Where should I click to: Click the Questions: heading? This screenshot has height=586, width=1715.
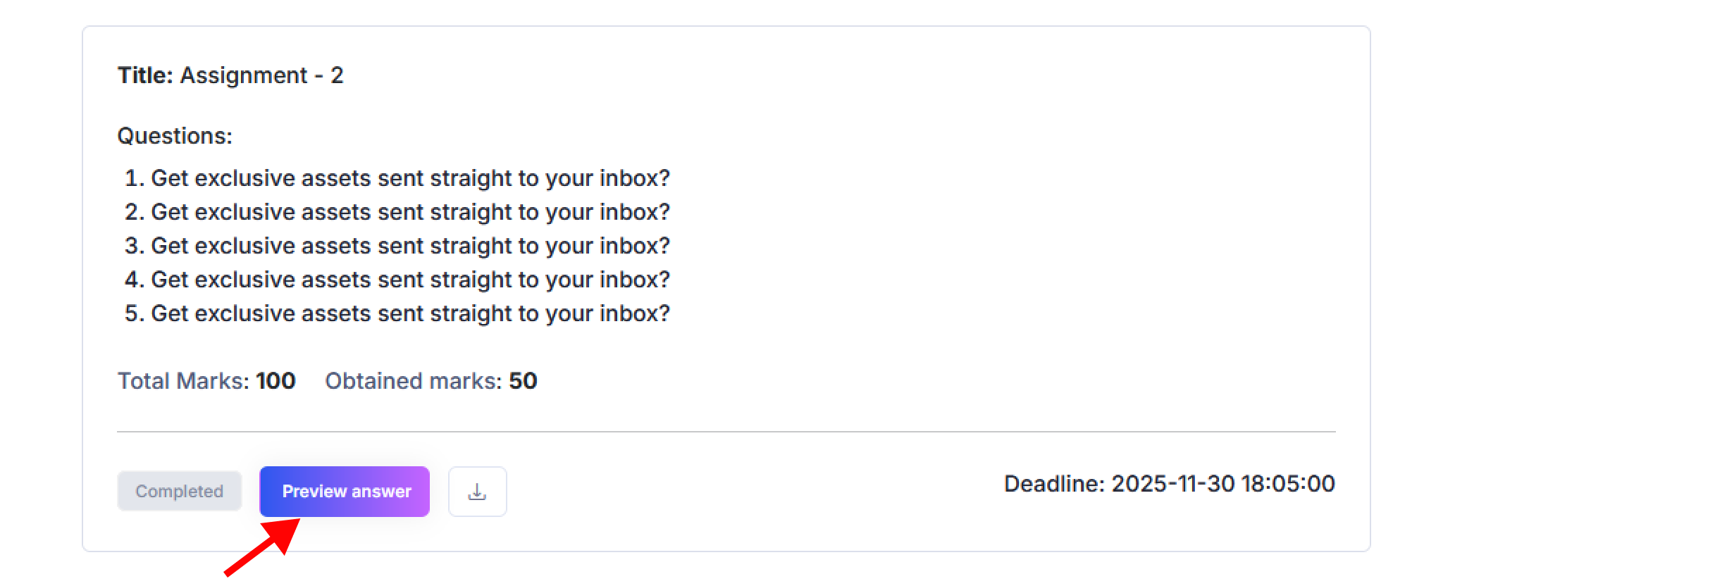pyautogui.click(x=175, y=136)
